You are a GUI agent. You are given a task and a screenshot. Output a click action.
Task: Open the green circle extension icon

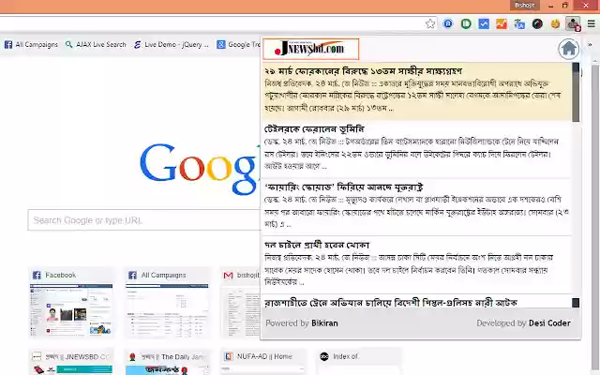466,23
